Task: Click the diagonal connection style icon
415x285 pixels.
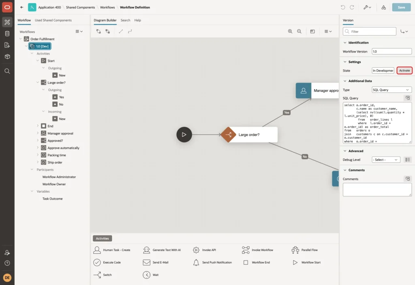Action: click(121, 31)
